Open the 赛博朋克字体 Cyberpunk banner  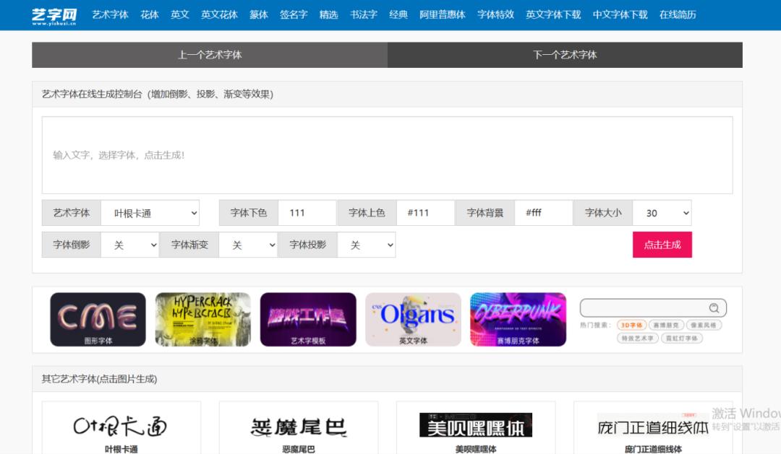point(518,319)
